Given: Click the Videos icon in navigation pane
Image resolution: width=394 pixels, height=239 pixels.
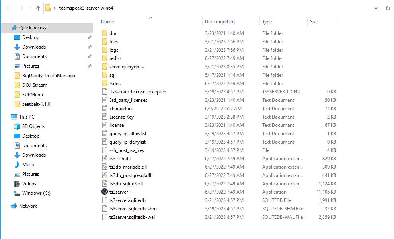Looking at the screenshot, I should tap(17, 184).
